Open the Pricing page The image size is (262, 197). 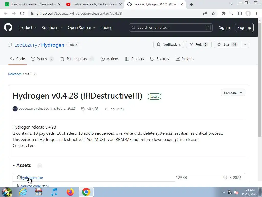point(106,27)
